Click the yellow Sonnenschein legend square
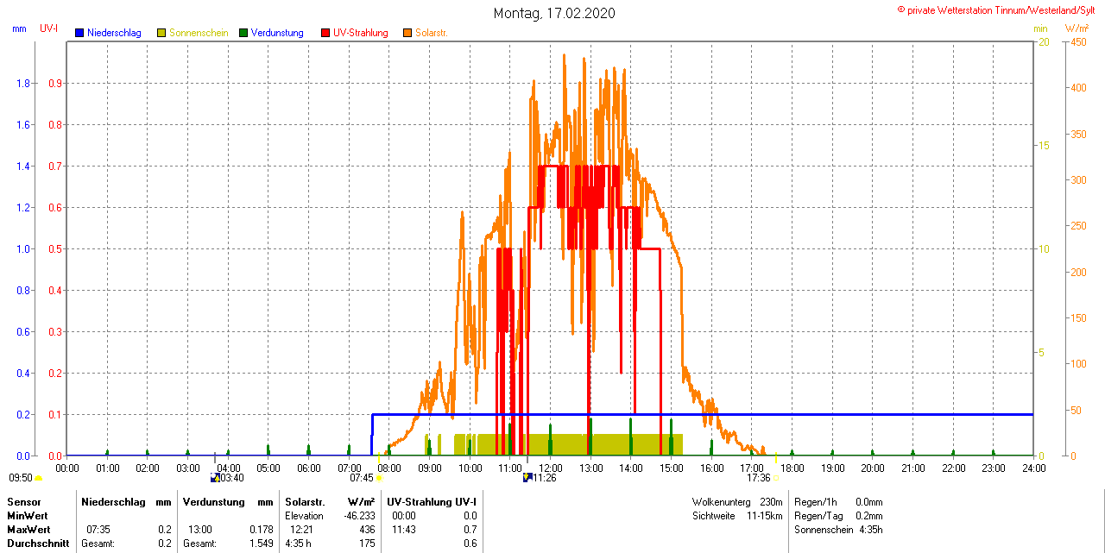The height and width of the screenshot is (553, 1105). coord(161,33)
